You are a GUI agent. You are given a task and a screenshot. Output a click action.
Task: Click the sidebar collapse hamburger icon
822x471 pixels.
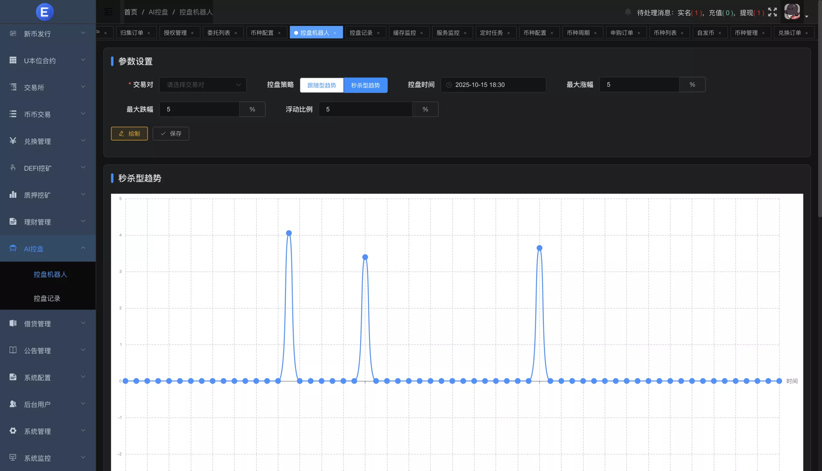(x=108, y=12)
